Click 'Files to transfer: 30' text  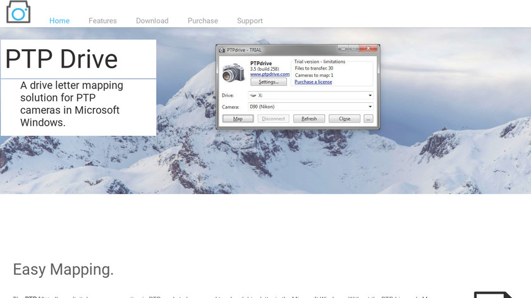click(314, 68)
